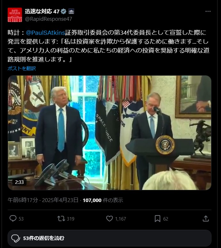
Task: Open the 53件の返信を読む replies button
Action: coord(110,238)
